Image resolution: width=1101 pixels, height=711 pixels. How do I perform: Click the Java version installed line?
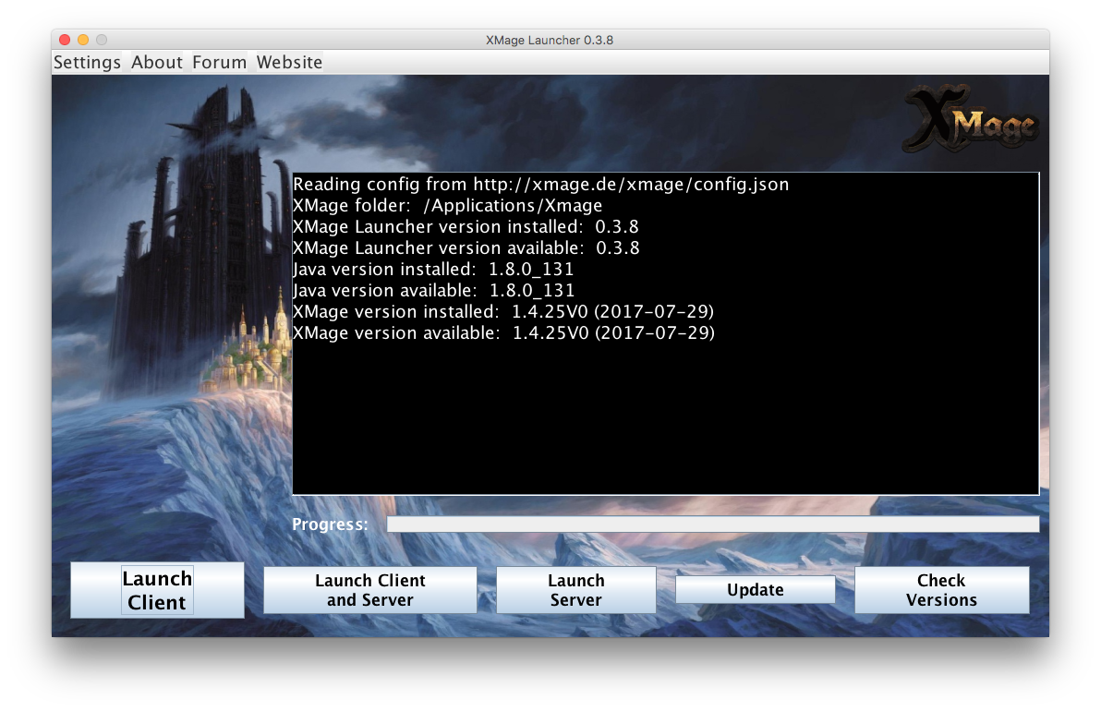coord(433,270)
